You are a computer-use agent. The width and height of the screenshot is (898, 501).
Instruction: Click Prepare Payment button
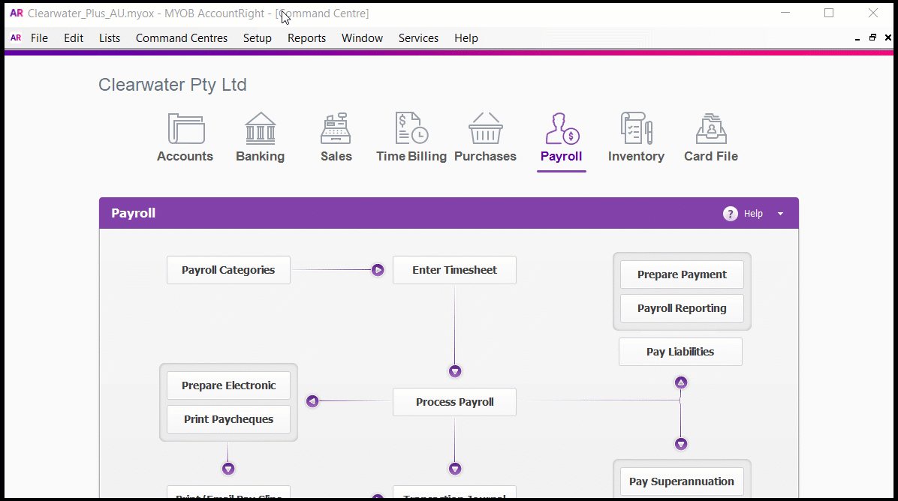[682, 274]
